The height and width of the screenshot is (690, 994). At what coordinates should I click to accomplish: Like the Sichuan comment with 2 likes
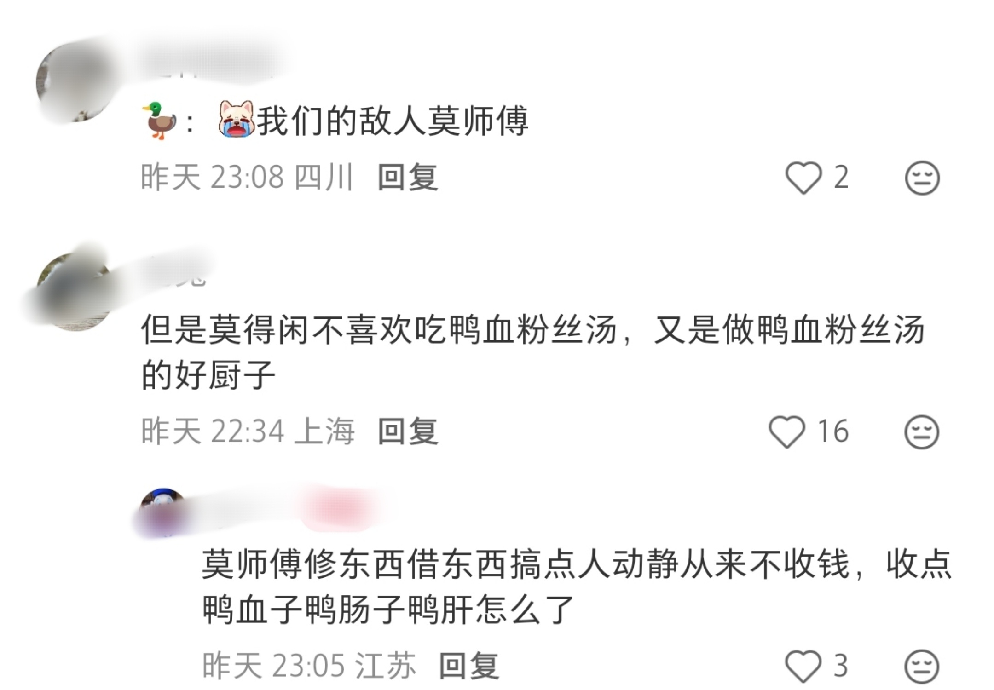point(803,178)
